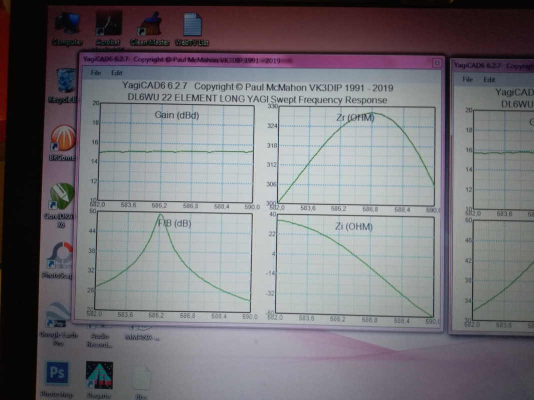
Task: Open Edit menu in right YagiCAD window
Action: tap(489, 79)
